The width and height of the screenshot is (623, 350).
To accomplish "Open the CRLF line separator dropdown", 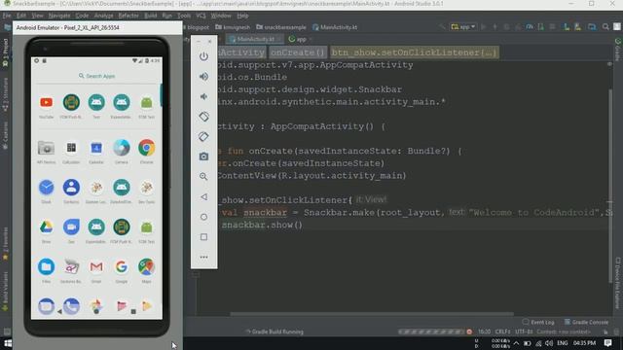I will click(502, 332).
